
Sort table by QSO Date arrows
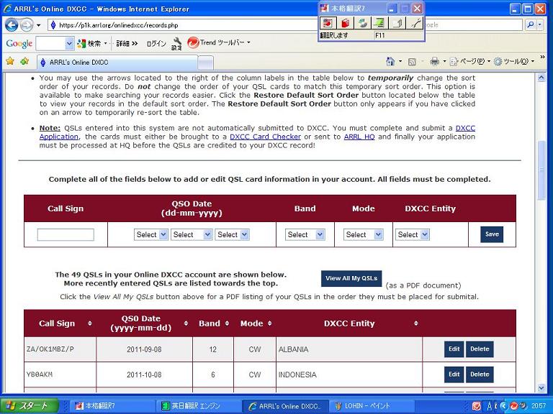186,323
